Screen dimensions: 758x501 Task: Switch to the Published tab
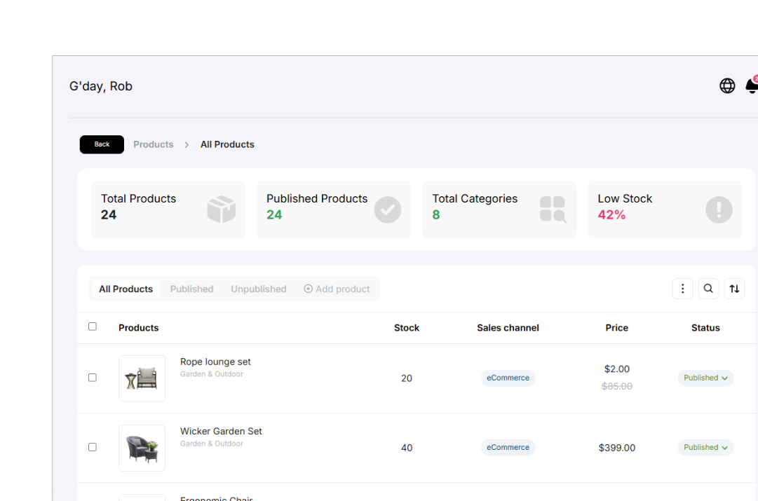point(191,289)
